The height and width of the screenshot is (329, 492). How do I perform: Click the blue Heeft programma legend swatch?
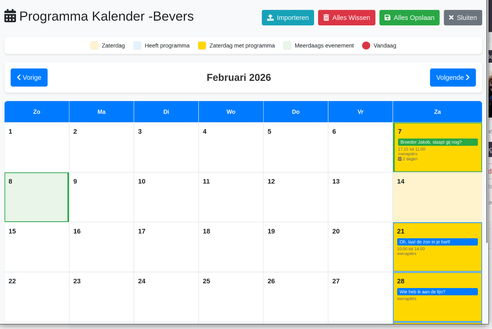(137, 45)
